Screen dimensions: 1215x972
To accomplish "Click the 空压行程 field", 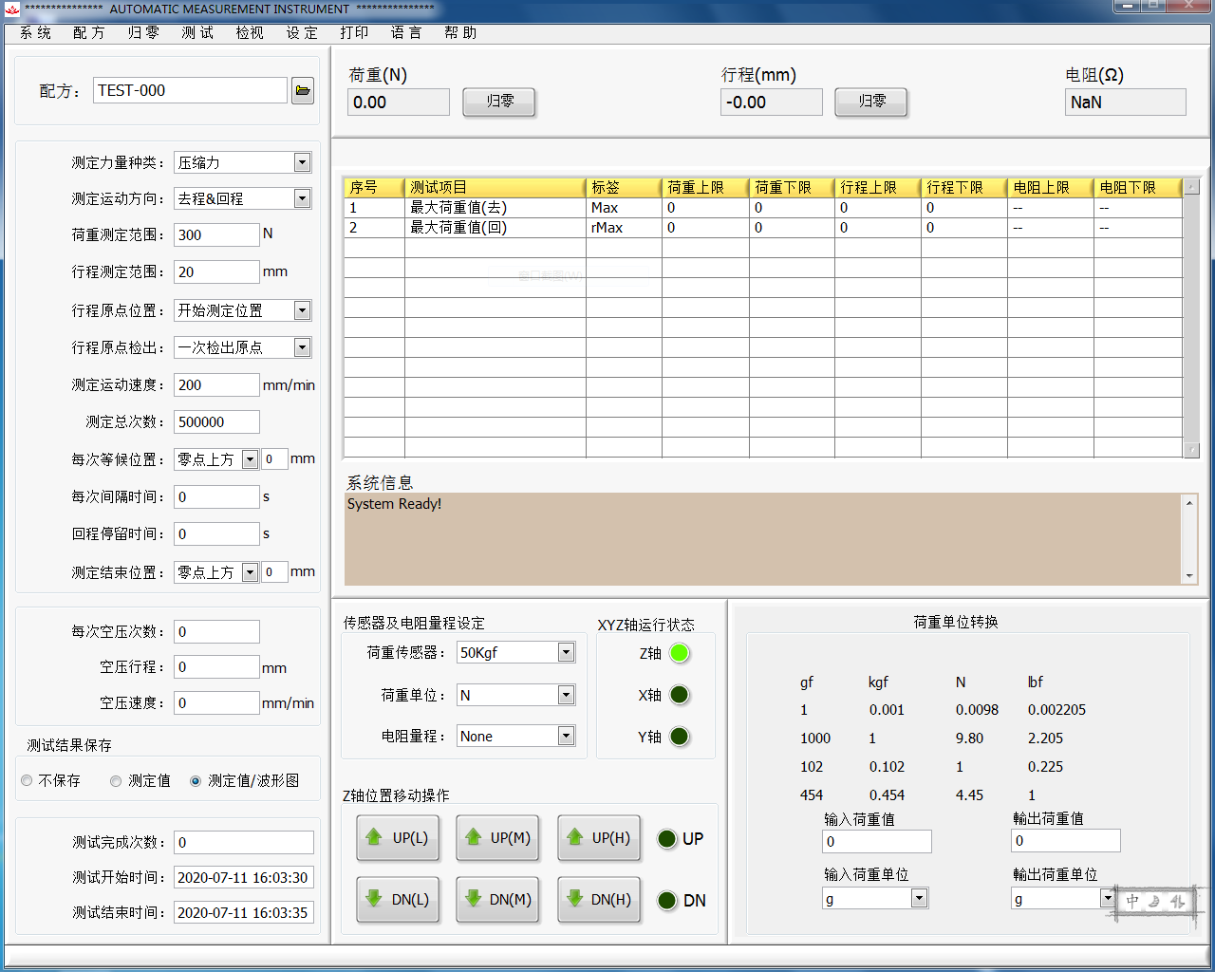I will 216,666.
